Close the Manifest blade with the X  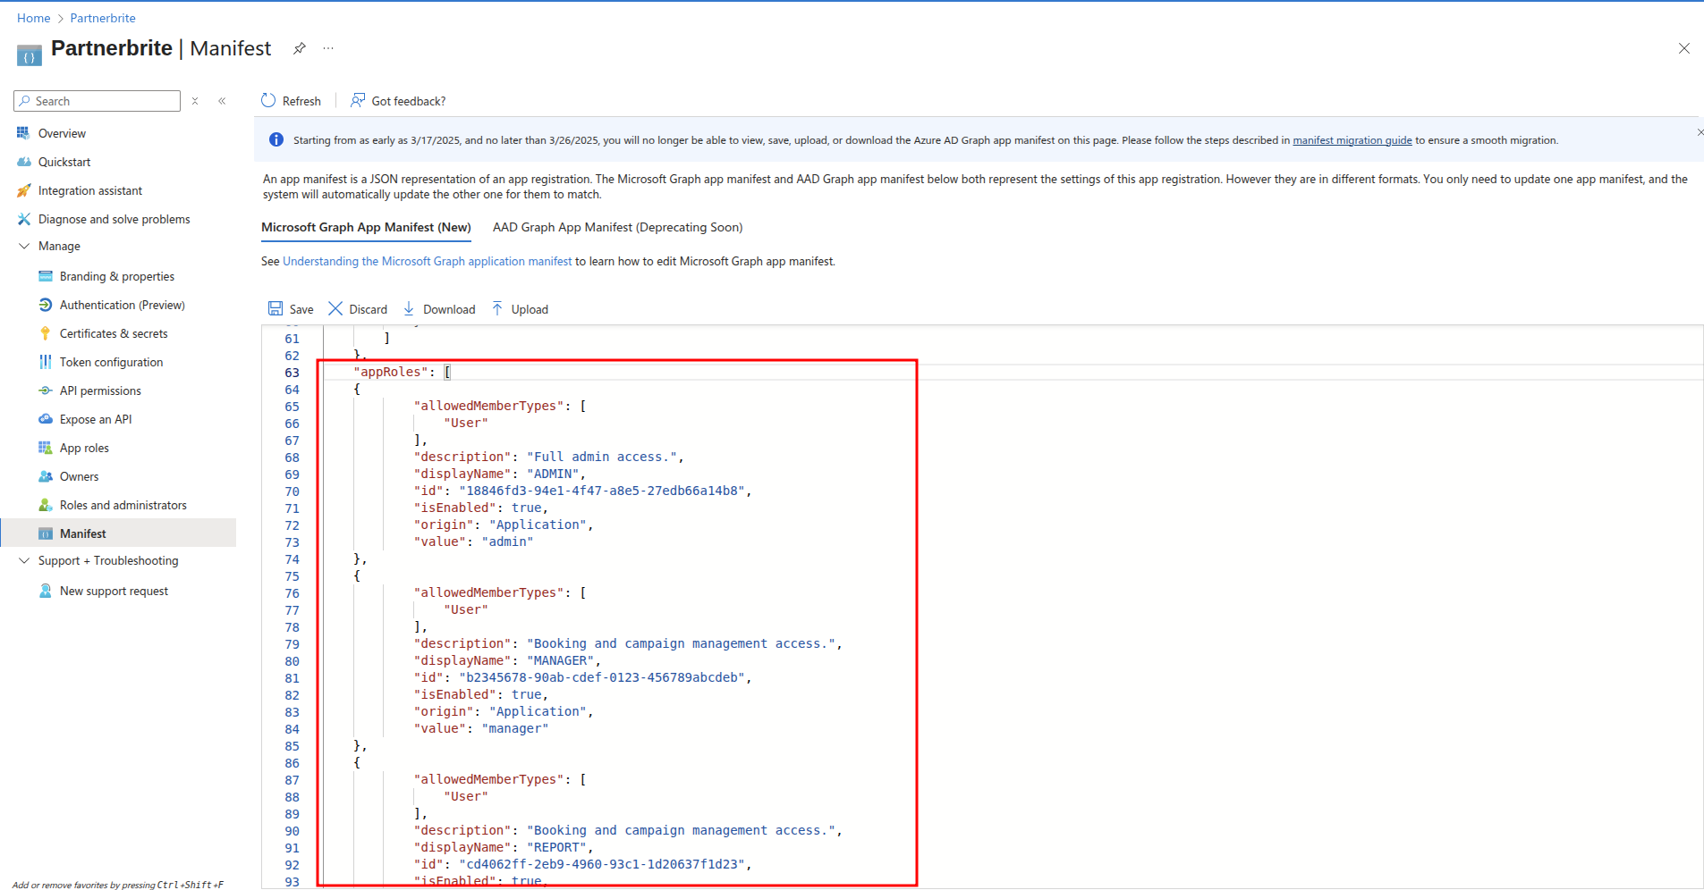click(x=1683, y=48)
